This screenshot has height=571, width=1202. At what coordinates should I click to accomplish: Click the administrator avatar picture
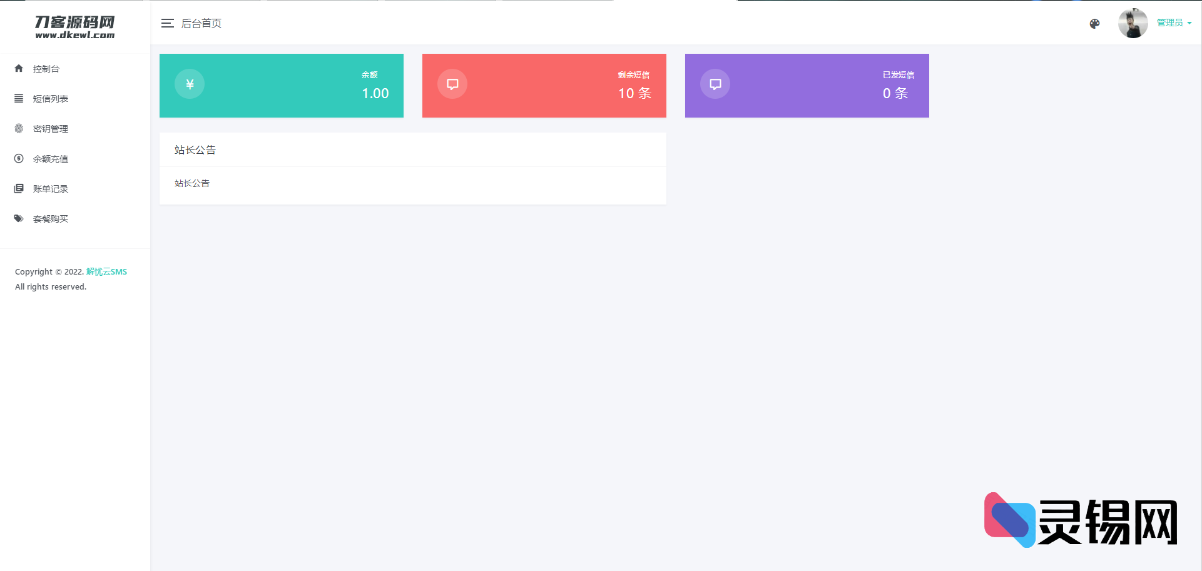(x=1133, y=24)
